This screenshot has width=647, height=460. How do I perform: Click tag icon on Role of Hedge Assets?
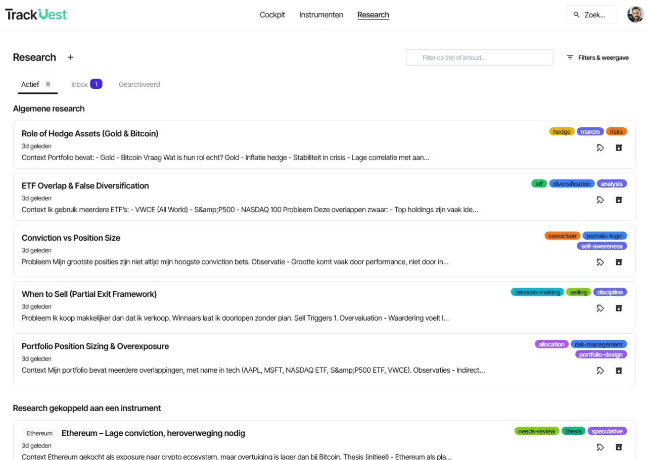click(x=600, y=148)
